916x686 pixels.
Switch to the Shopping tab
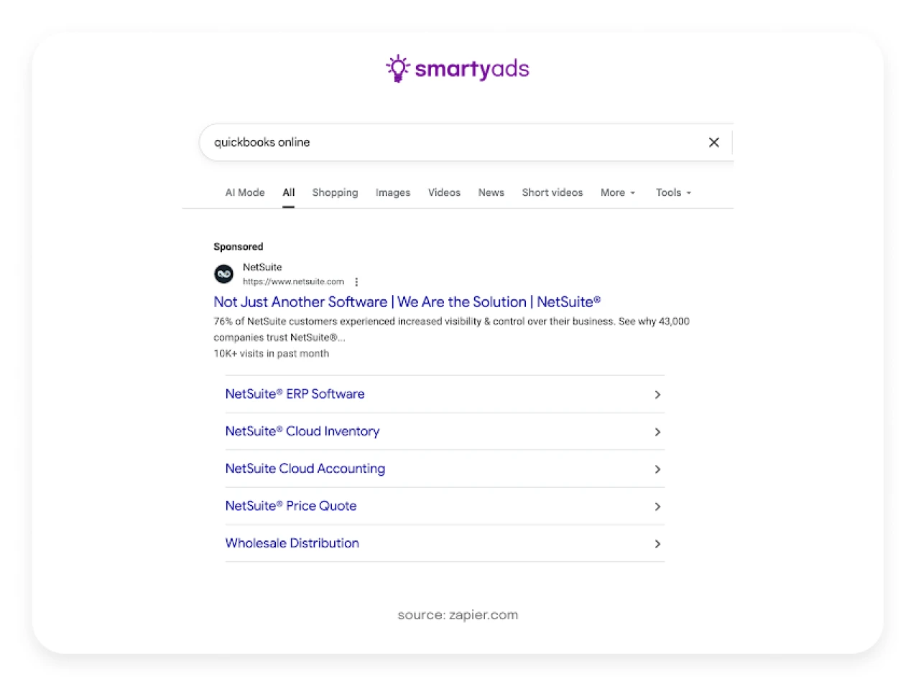(335, 192)
